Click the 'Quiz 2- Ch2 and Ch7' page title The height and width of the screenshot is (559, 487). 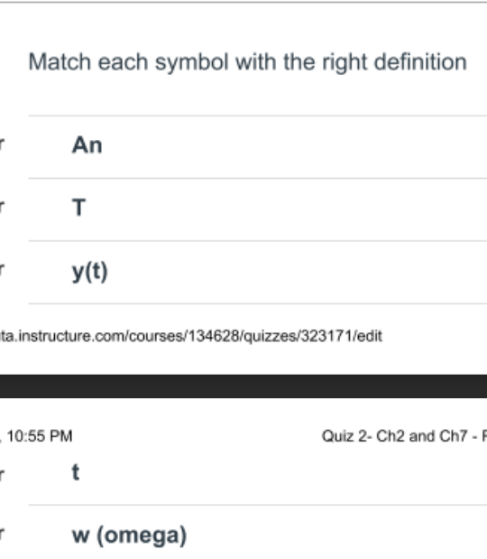[x=394, y=436]
